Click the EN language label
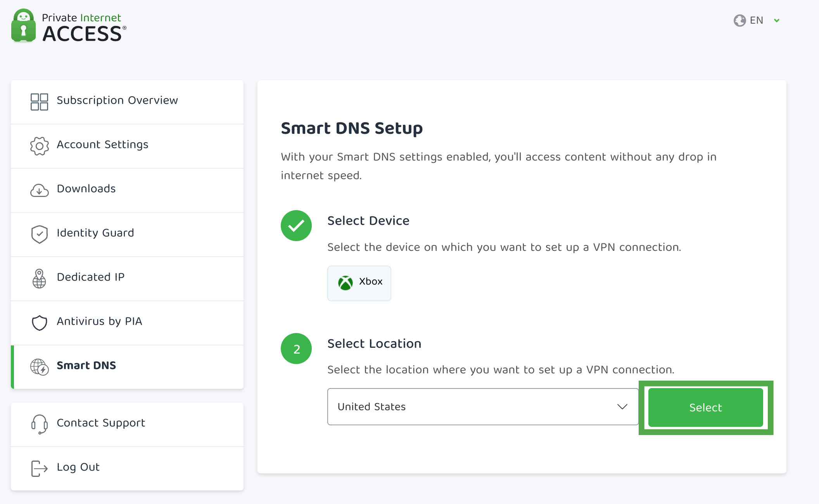Viewport: 819px width, 504px height. tap(756, 20)
